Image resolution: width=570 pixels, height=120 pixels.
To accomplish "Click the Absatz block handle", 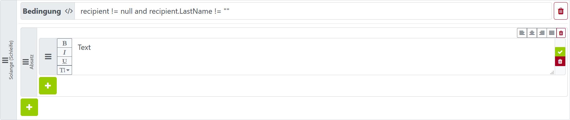I will [x=29, y=62].
